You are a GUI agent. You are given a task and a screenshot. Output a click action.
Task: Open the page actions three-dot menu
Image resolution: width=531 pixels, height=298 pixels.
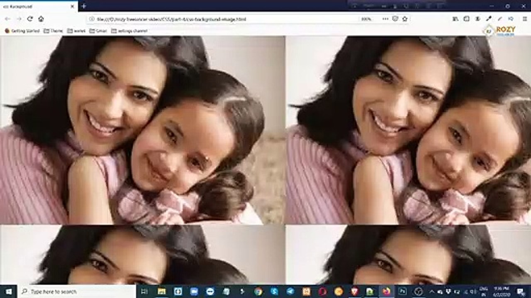[x=385, y=19]
